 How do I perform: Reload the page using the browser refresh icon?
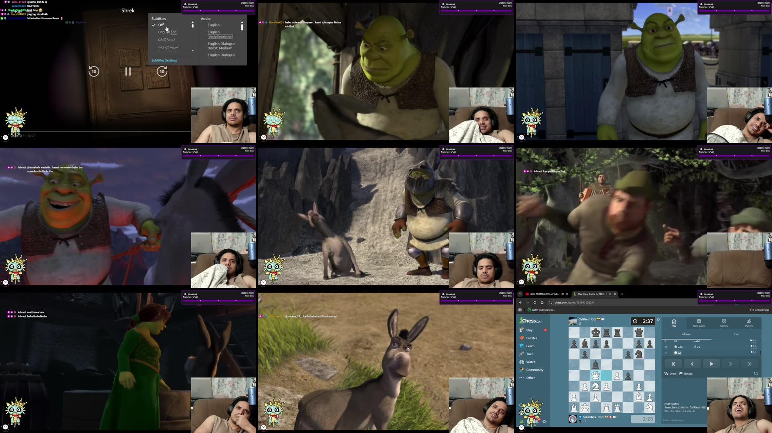[535, 302]
